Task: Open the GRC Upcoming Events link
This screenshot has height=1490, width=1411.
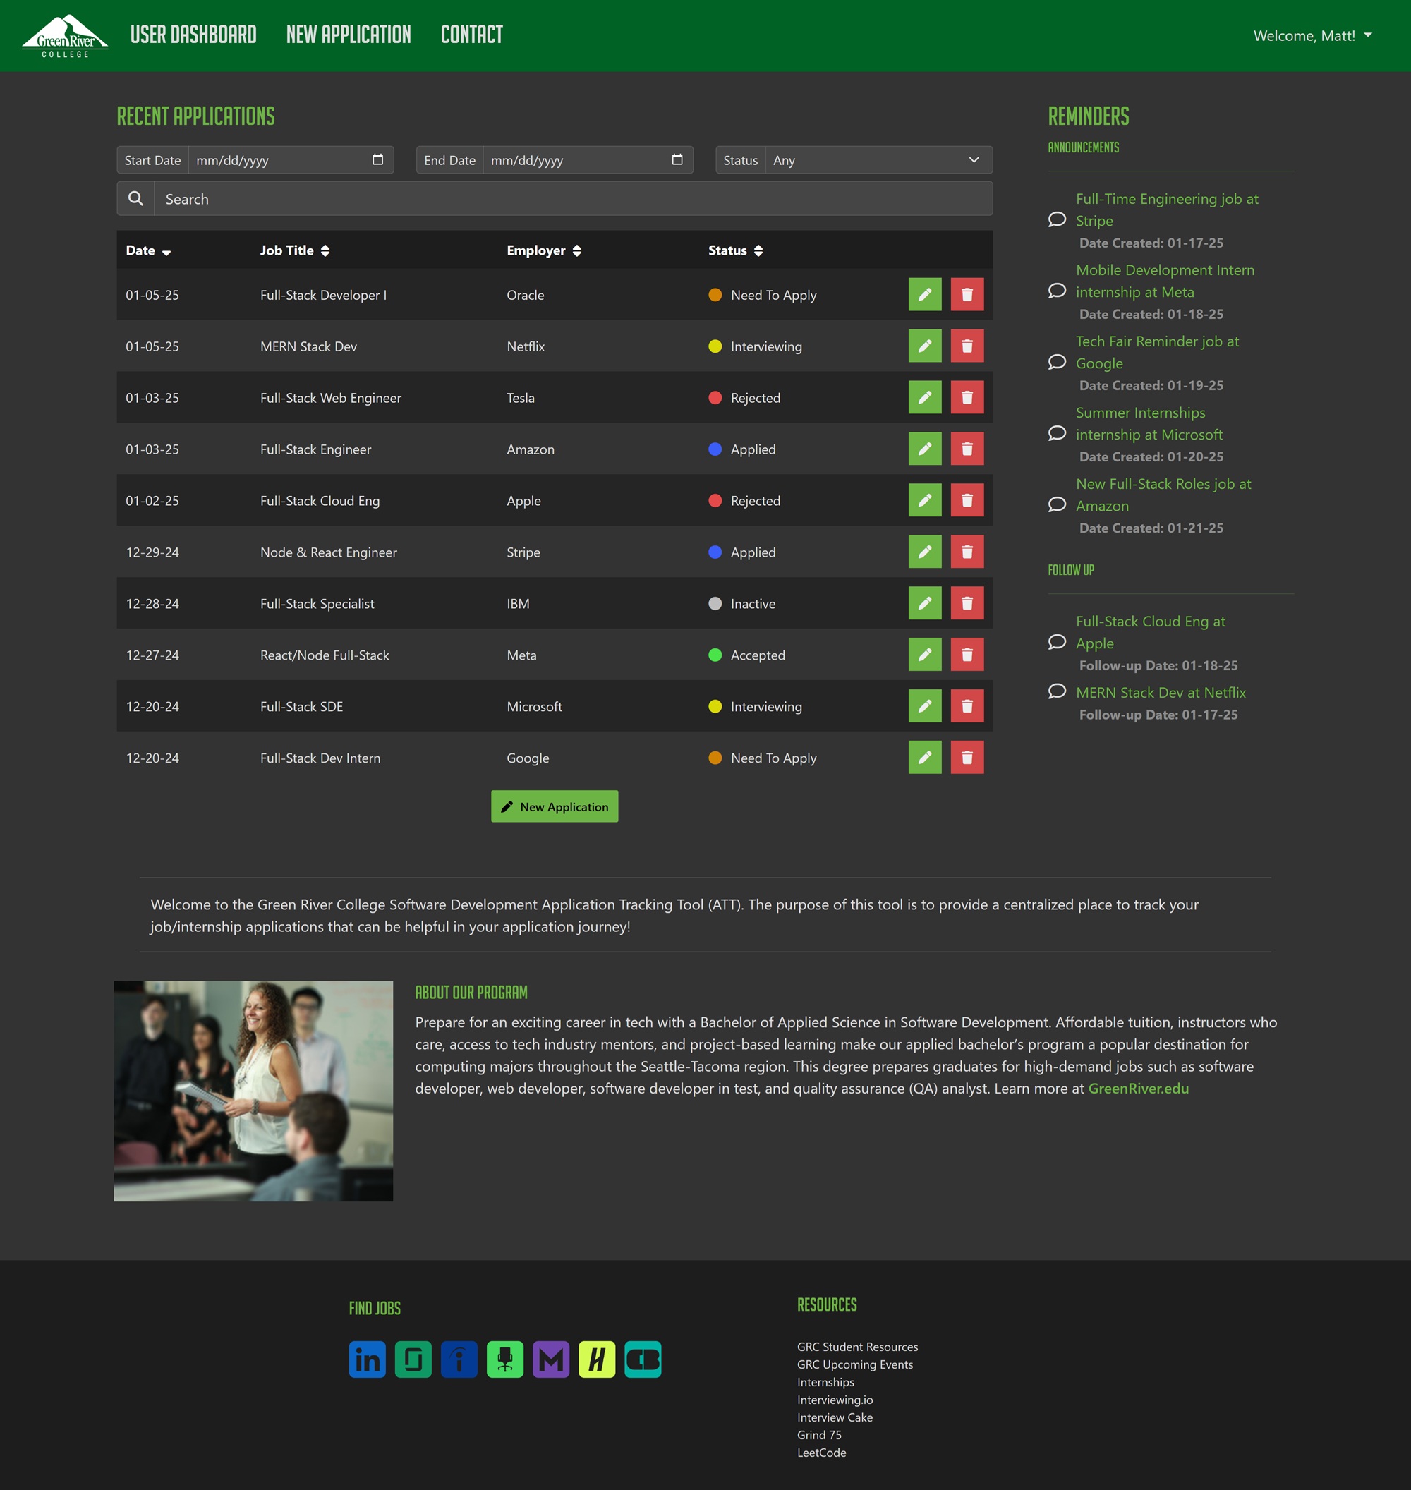Action: click(855, 1364)
